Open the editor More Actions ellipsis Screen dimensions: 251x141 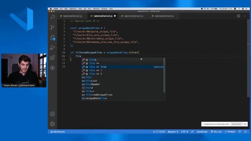point(245,16)
